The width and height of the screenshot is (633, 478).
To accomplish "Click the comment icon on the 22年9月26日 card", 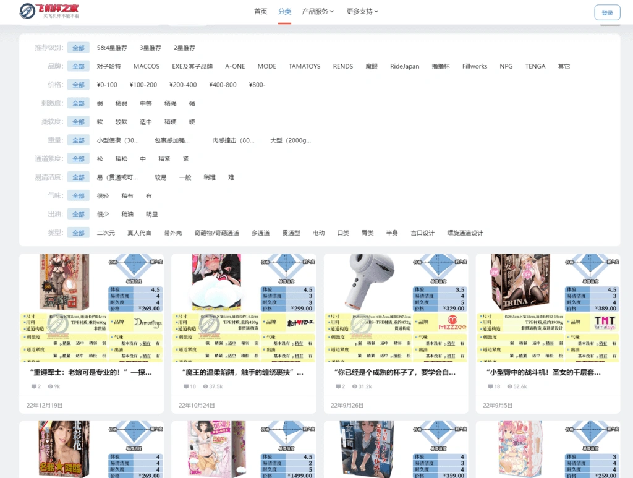I will (x=338, y=386).
